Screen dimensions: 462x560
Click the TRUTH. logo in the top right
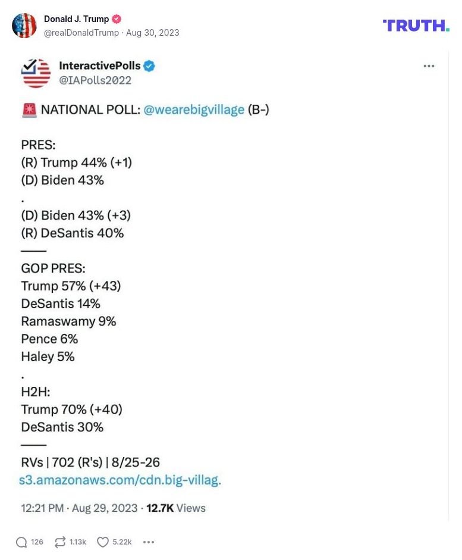pos(416,26)
